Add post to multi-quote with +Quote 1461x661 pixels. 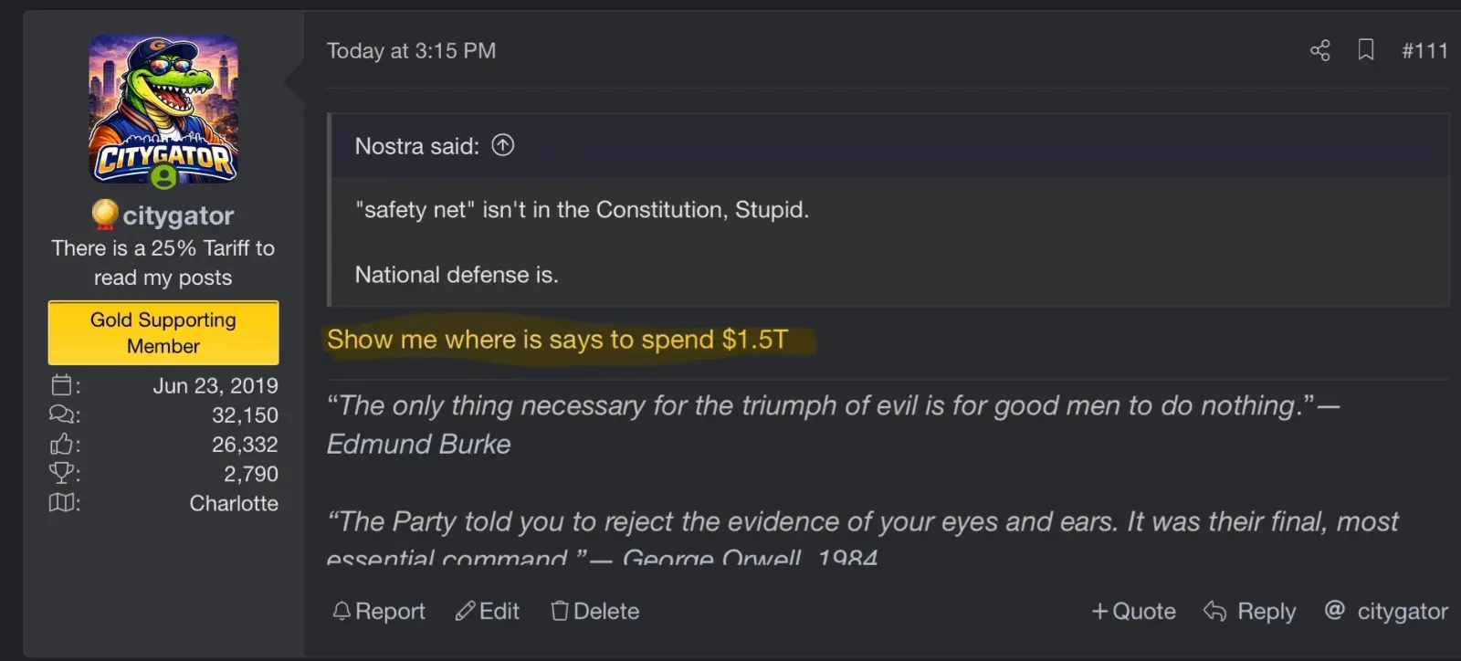[x=1133, y=611]
